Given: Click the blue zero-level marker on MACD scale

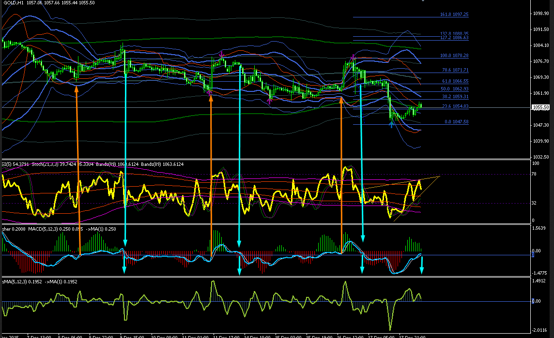Looking at the screenshot, I should [x=533, y=254].
